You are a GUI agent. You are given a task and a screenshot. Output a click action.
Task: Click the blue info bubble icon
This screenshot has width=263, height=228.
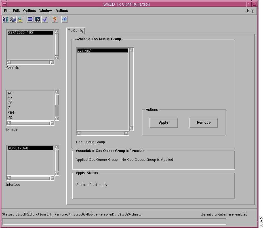tap(64, 20)
